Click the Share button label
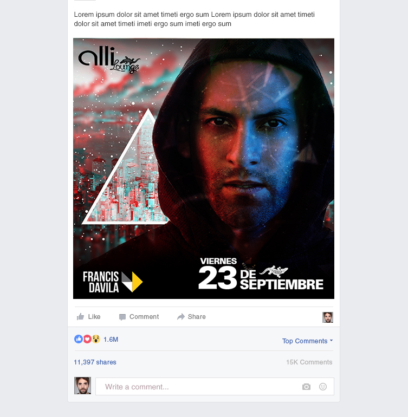The image size is (408, 417). point(197,317)
